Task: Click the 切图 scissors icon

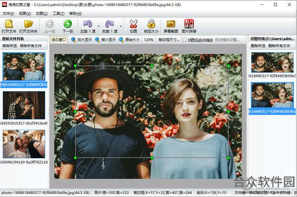Action: pyautogui.click(x=133, y=26)
